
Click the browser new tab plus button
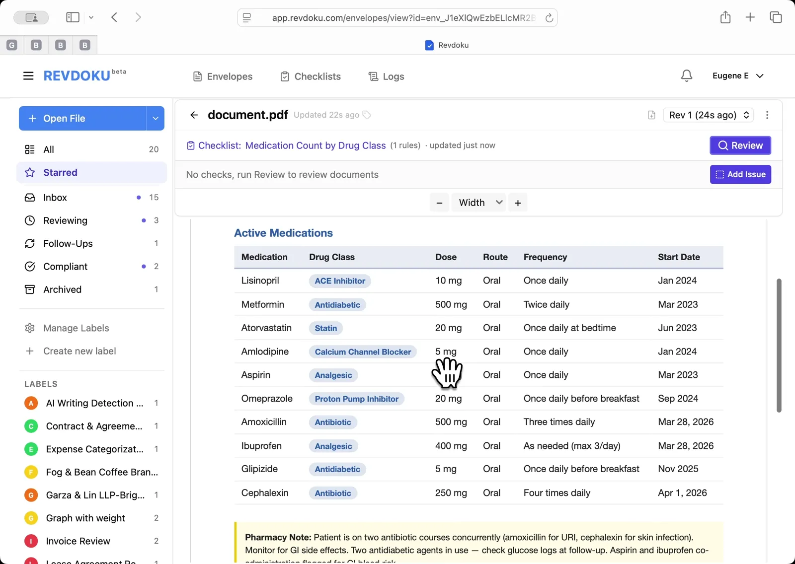tap(750, 17)
